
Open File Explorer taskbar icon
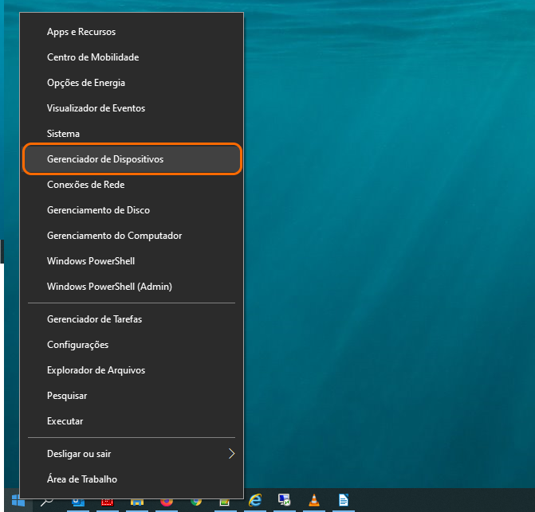pos(137,502)
